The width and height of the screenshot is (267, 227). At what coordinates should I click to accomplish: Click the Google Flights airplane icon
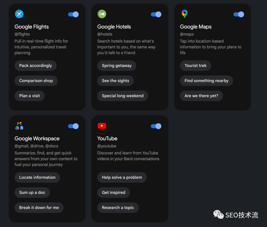pos(19,14)
